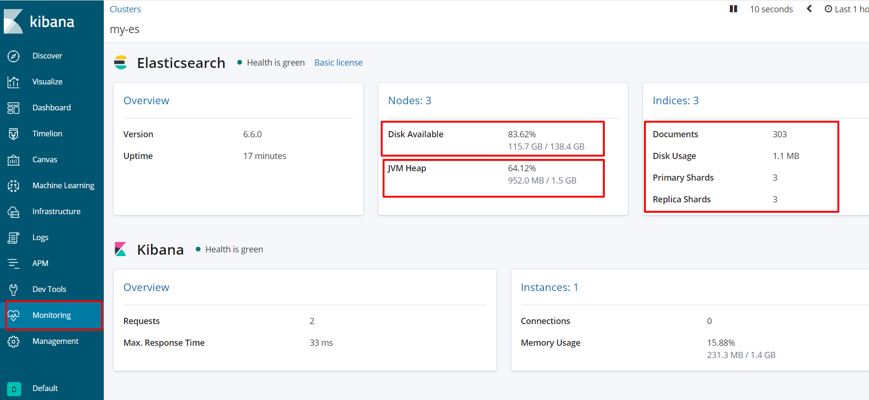Select APM label in sidebar

(x=40, y=263)
